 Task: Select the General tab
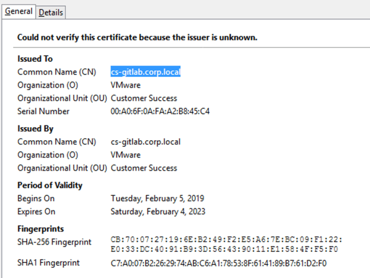tap(19, 12)
